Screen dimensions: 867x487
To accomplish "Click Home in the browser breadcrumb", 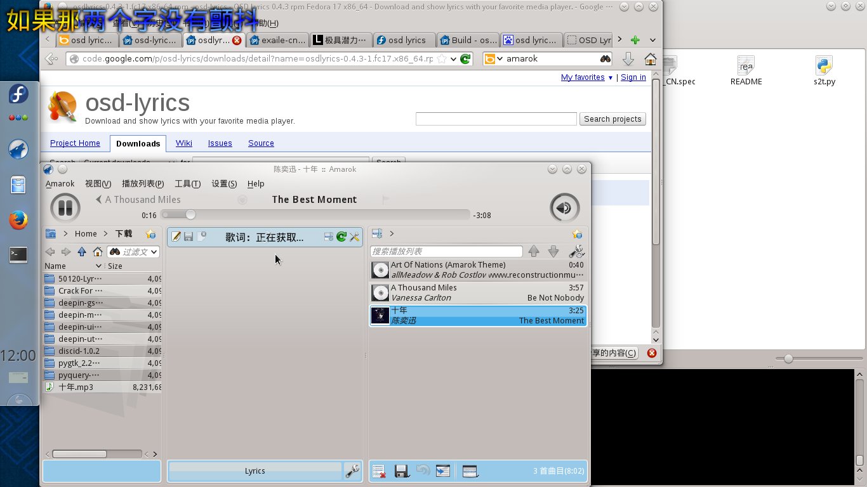I will (x=86, y=234).
